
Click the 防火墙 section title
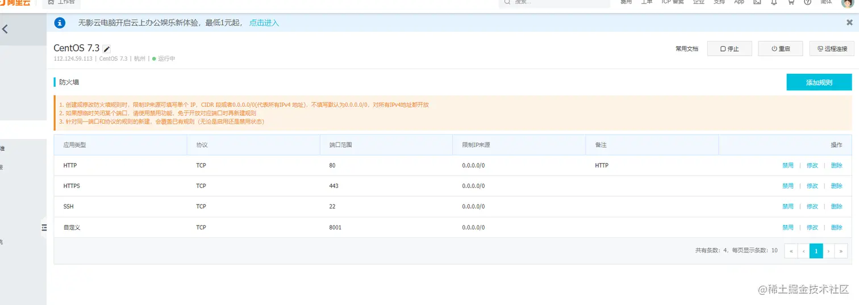pos(69,82)
